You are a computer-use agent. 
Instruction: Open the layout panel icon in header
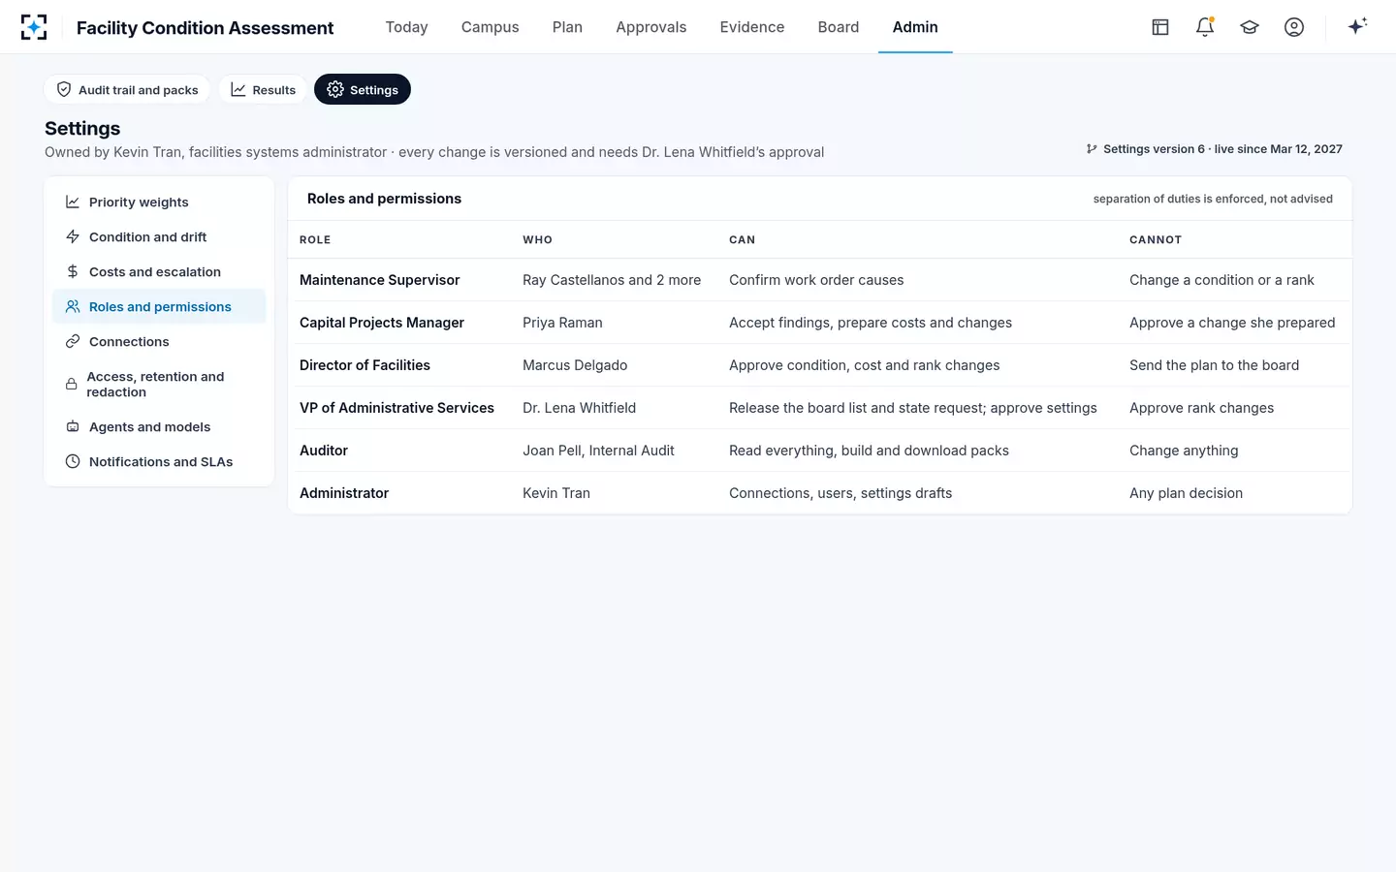[1160, 27]
